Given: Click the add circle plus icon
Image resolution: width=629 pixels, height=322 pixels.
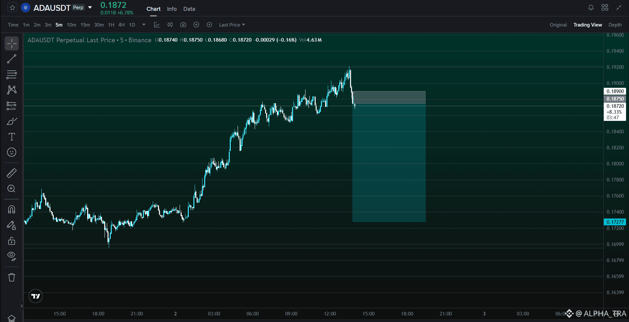Looking at the screenshot, I should point(196,25).
